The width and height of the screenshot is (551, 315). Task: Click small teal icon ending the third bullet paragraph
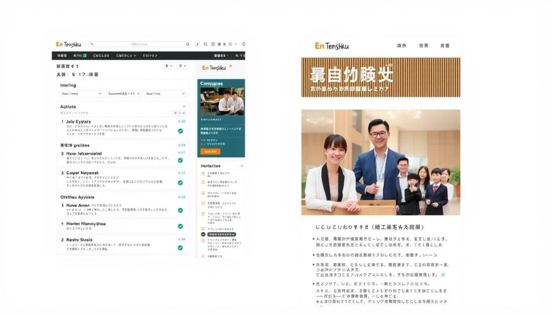pos(443,275)
